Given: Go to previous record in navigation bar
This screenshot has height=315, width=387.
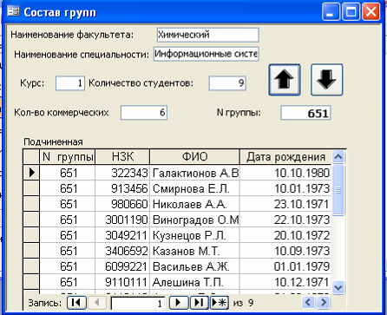Looking at the screenshot, I should pos(97,303).
